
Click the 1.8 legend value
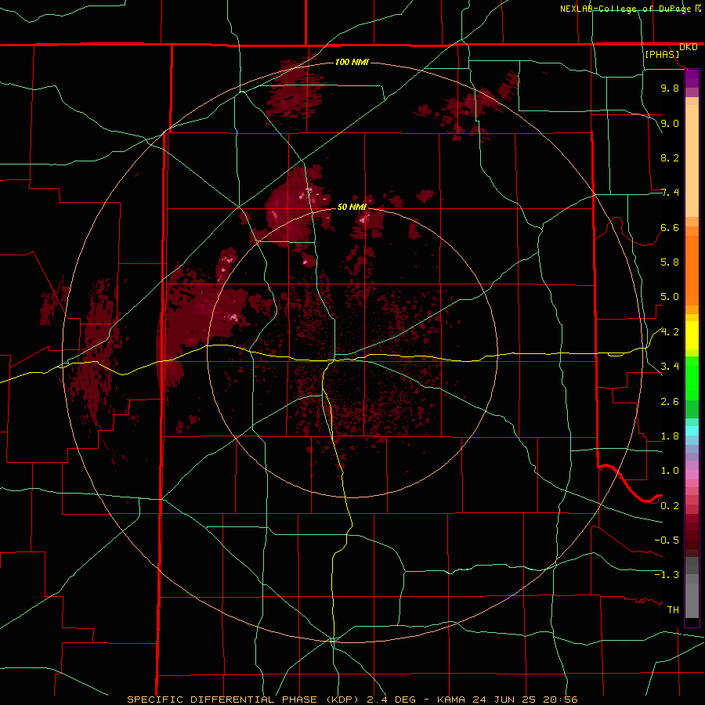[x=670, y=436]
